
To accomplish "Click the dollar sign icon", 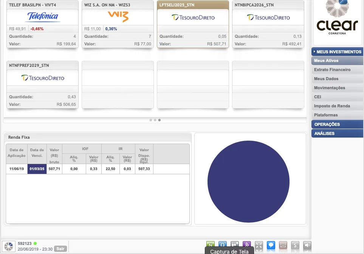I will point(295,245).
